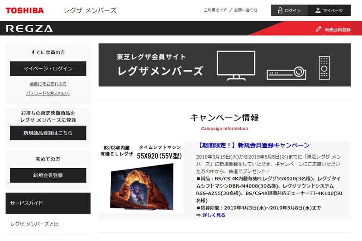Click the マイページ・ログイン sidebar button

(x=48, y=68)
